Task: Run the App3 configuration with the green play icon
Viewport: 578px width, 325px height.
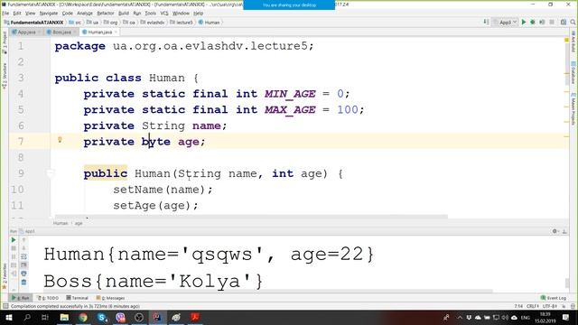Action: [524, 22]
